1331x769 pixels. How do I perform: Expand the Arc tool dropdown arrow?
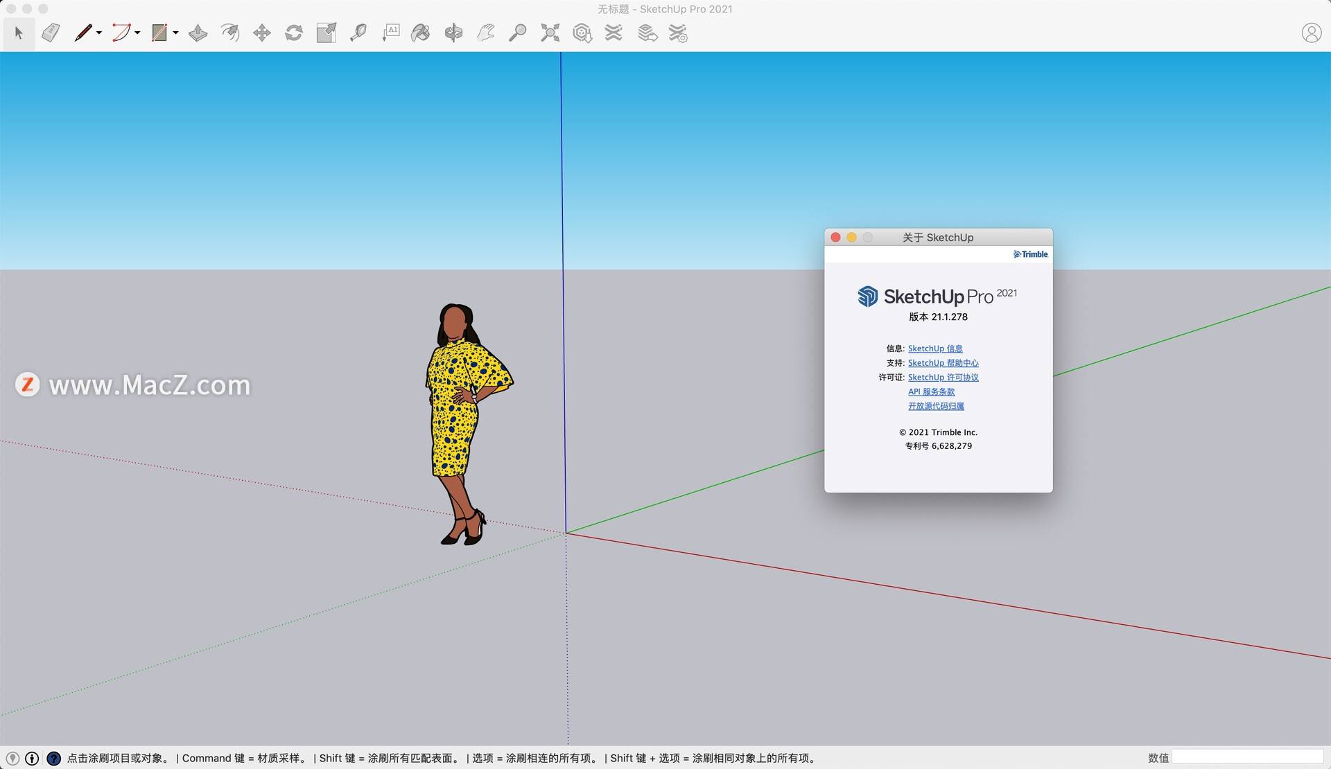(137, 33)
